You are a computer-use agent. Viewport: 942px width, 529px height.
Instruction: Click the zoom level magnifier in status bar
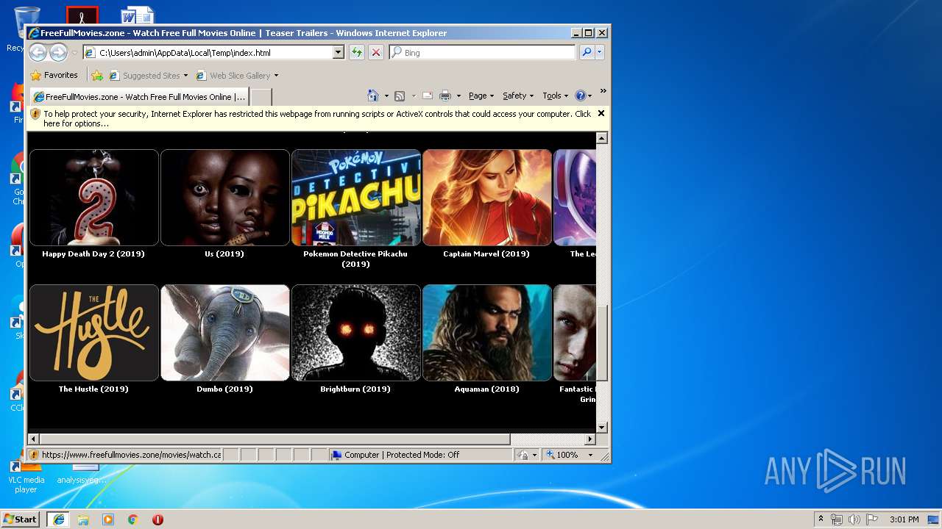[x=550, y=455]
